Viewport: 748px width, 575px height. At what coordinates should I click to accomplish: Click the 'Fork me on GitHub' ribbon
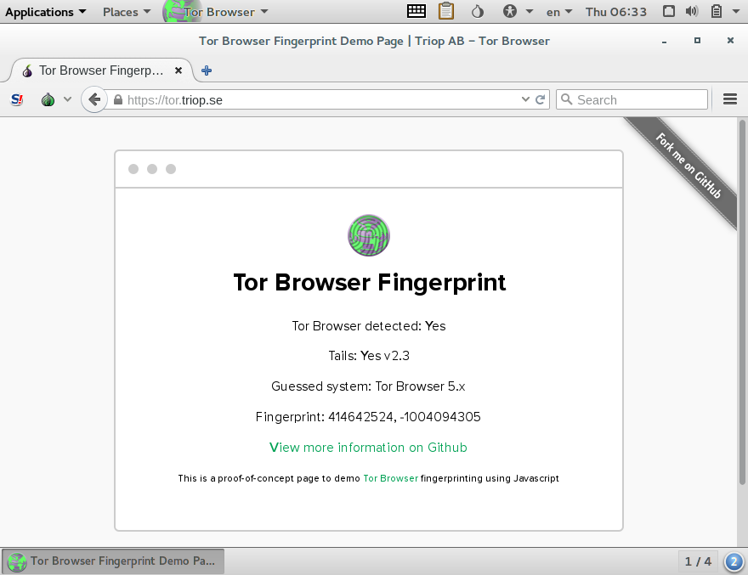click(688, 167)
